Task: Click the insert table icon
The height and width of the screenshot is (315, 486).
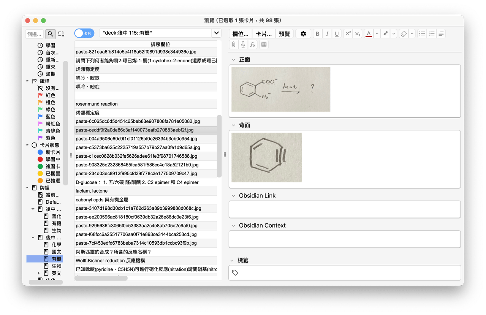Action: coord(264,44)
